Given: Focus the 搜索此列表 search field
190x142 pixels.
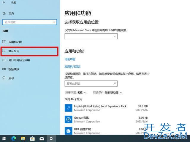Looking at the screenshot, I should pos(91,83).
